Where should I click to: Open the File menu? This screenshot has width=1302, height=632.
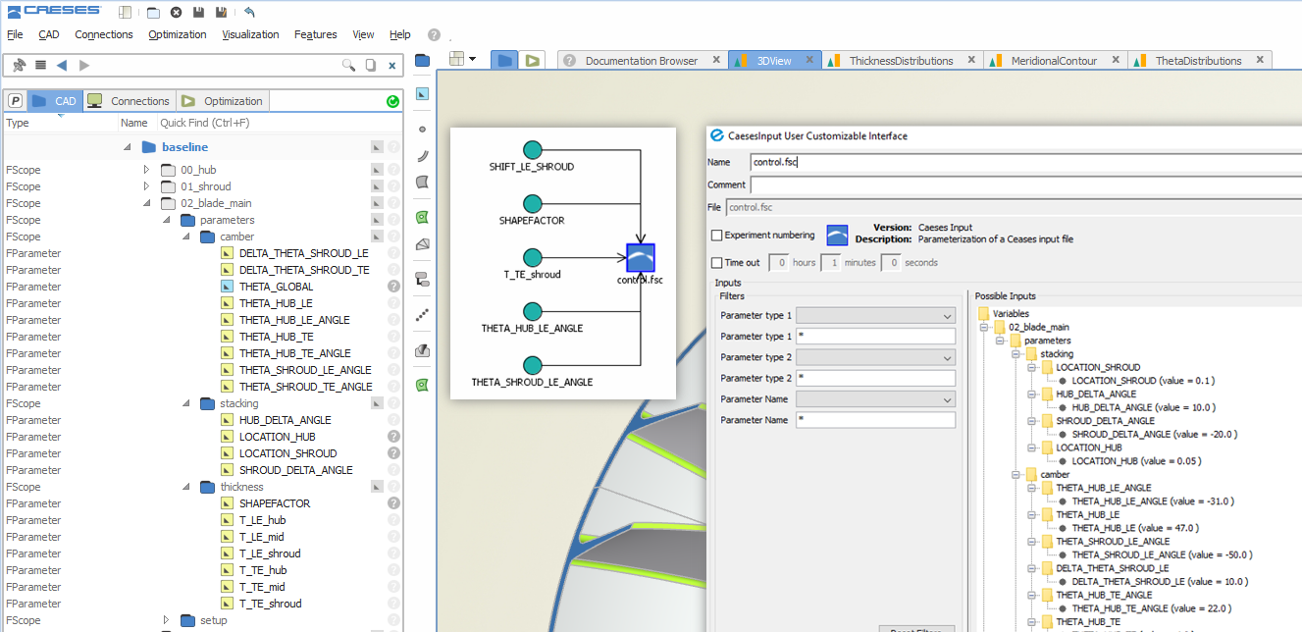15,34
